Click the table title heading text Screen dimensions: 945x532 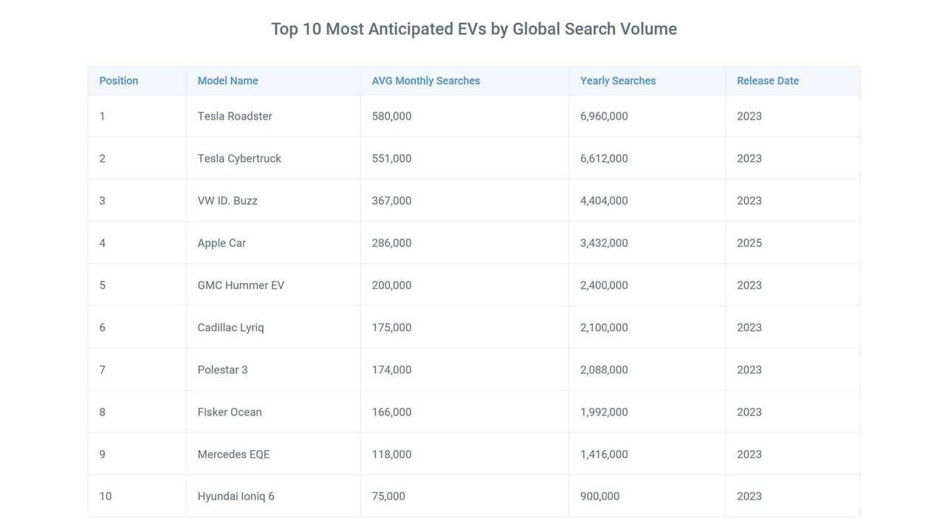coord(473,29)
